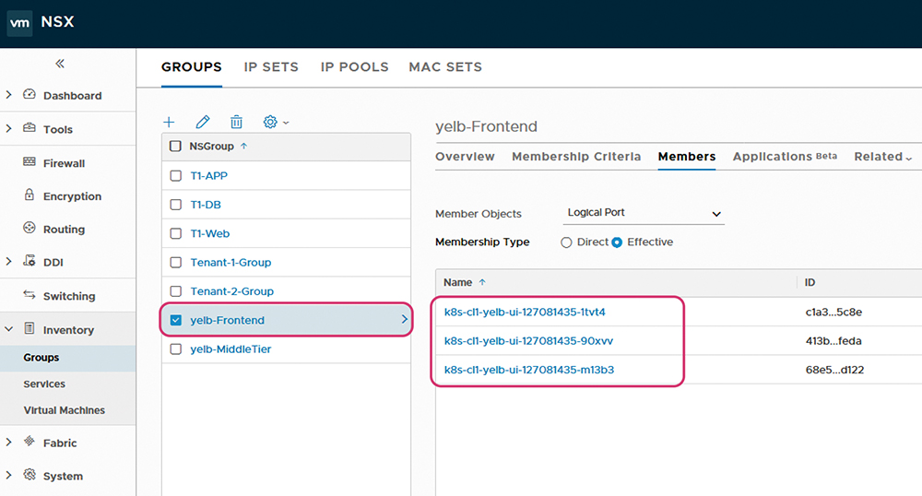Click the VMware vm logo

19,23
